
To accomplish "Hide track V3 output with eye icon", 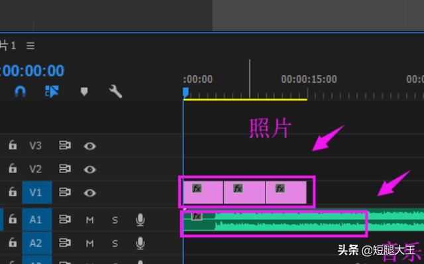I will tap(90, 146).
